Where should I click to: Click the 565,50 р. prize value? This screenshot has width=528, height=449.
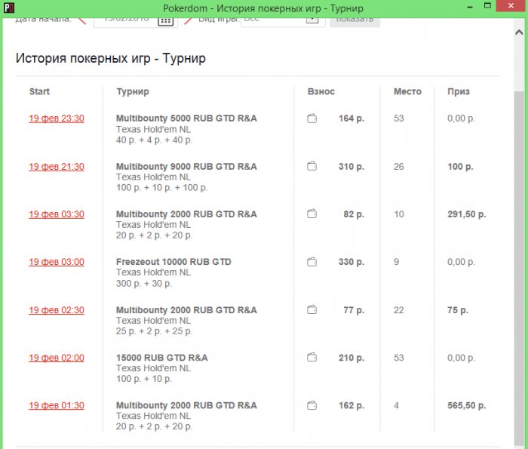466,406
